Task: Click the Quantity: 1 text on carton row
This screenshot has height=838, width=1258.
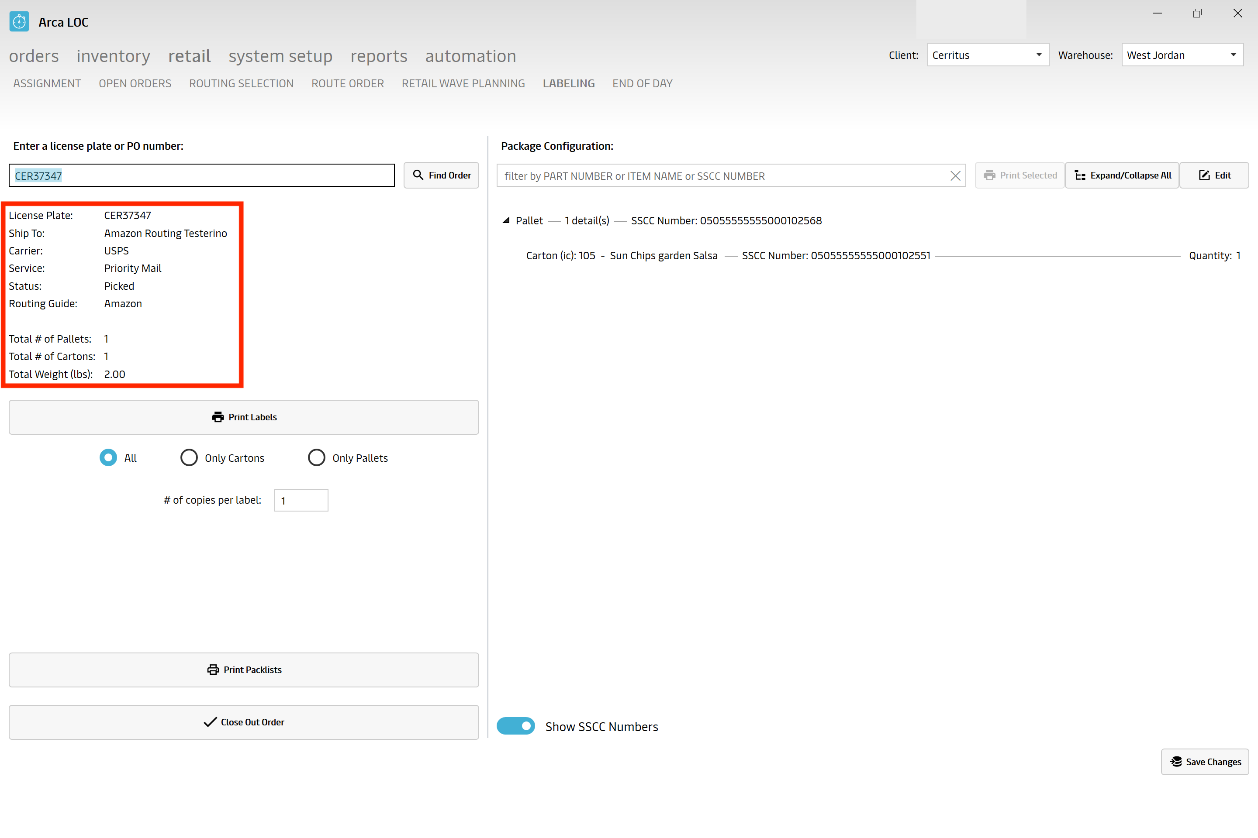Action: (1215, 255)
